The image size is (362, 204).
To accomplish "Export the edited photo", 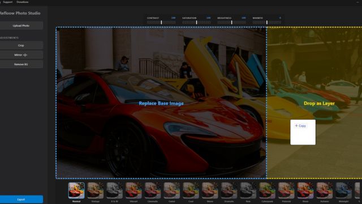I will [21, 199].
